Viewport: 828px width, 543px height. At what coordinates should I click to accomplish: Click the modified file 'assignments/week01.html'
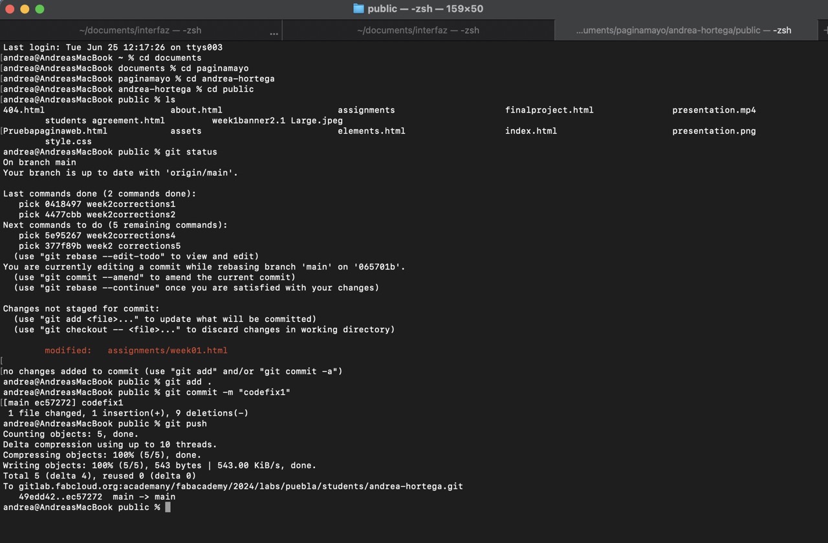coord(168,350)
